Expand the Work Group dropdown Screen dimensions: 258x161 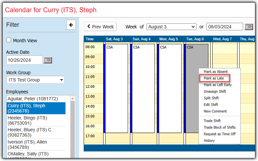35,80
